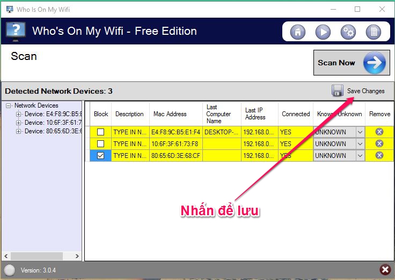The width and height of the screenshot is (395, 280).
Task: Check Block box for 10:6F:3F:61:73:F8
Action: (100, 143)
